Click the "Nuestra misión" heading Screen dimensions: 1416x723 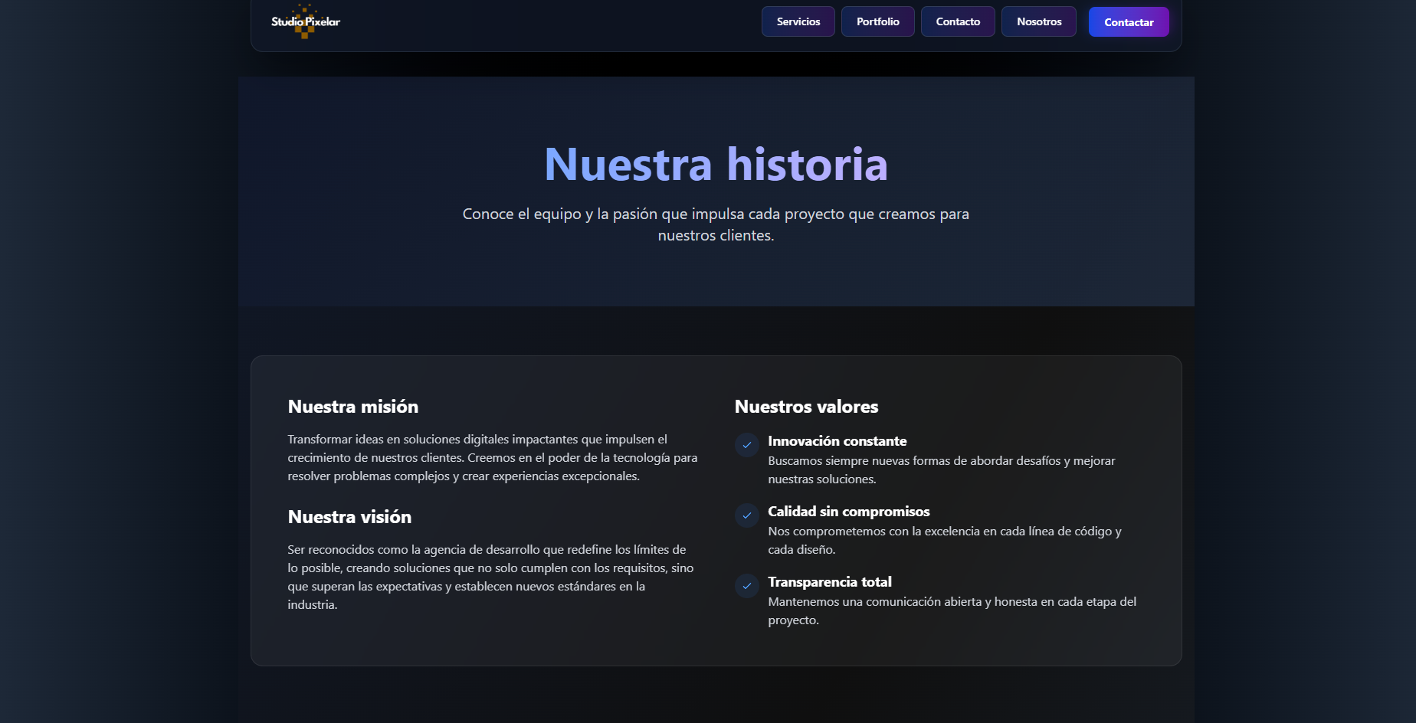coord(352,407)
